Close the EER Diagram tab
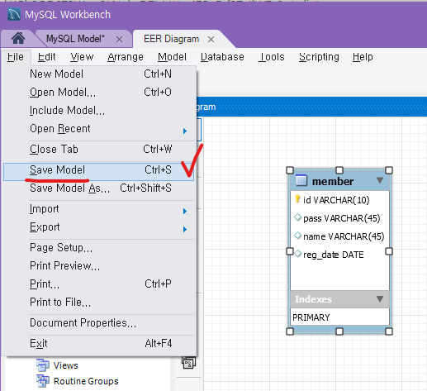This screenshot has width=427, height=391. [x=211, y=40]
